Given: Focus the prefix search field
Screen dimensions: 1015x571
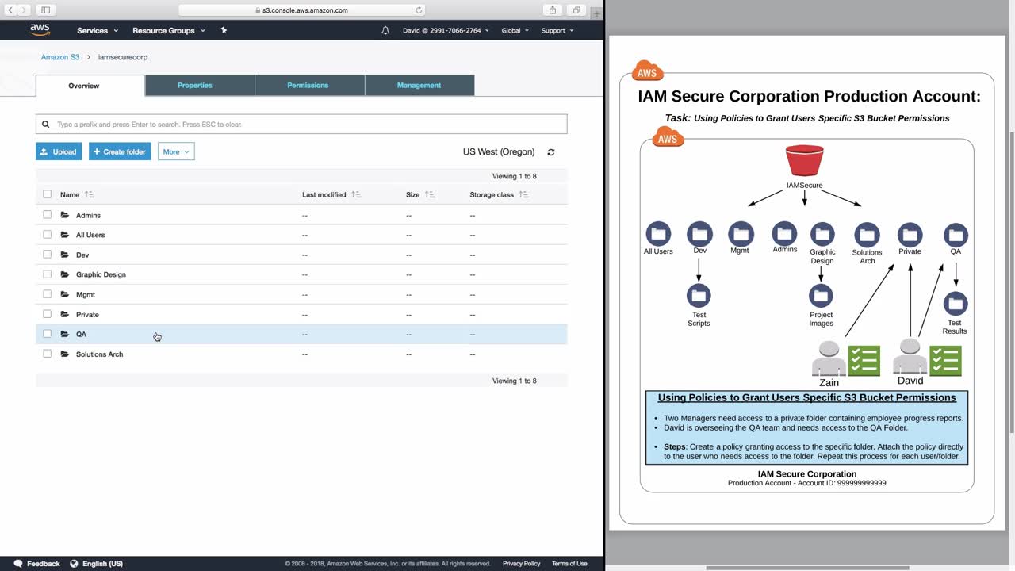Looking at the screenshot, I should click(301, 125).
